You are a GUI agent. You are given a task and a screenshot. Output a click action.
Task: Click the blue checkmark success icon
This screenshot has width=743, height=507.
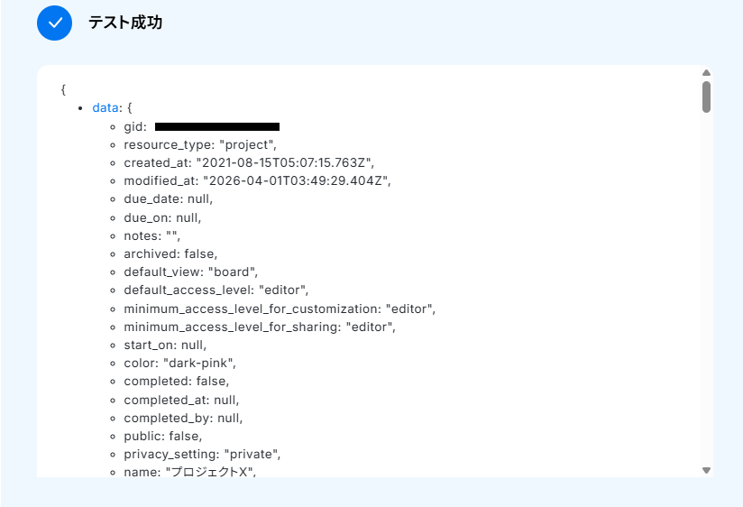coord(54,23)
